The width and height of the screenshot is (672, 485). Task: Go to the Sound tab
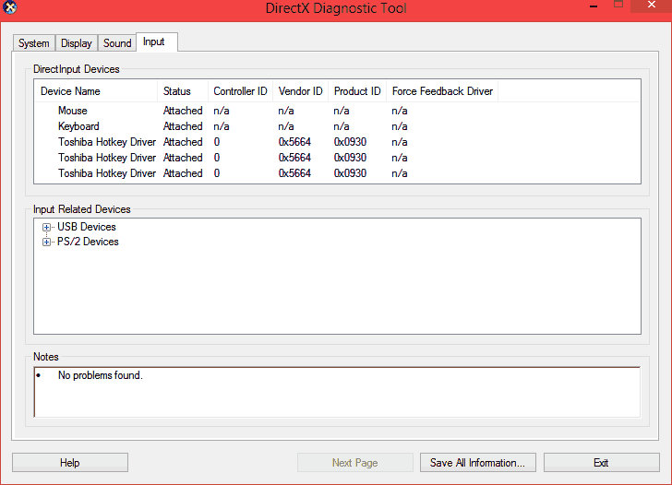coord(117,43)
